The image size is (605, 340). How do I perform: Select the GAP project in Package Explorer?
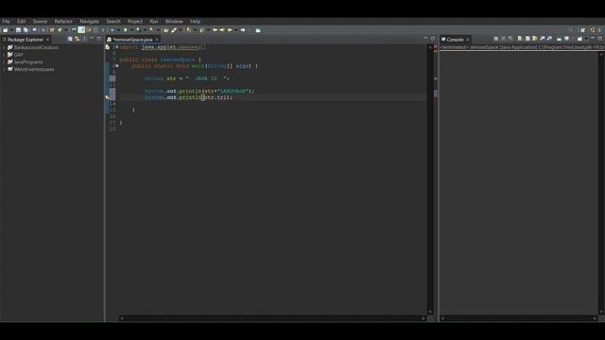tap(18, 55)
